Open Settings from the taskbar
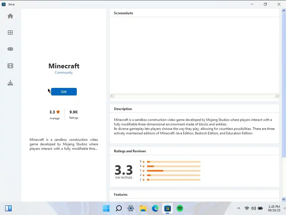This screenshot has height=215, width=286. coord(131,208)
